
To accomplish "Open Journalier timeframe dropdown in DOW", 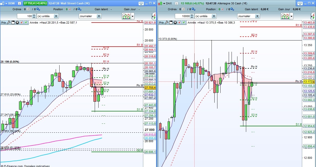I will (90, 16).
